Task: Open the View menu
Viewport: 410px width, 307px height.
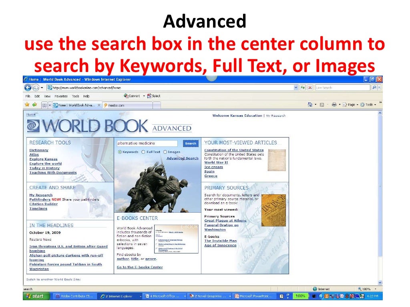Action: pos(47,96)
